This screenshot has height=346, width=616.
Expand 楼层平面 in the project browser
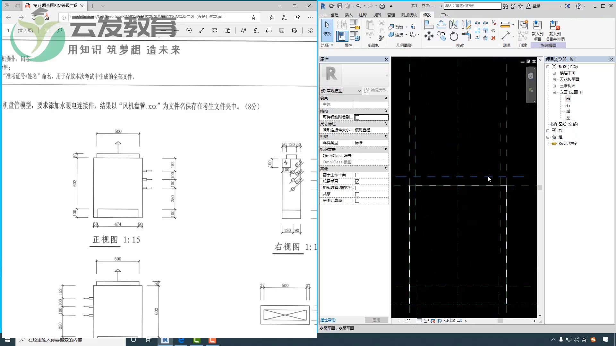click(x=555, y=73)
